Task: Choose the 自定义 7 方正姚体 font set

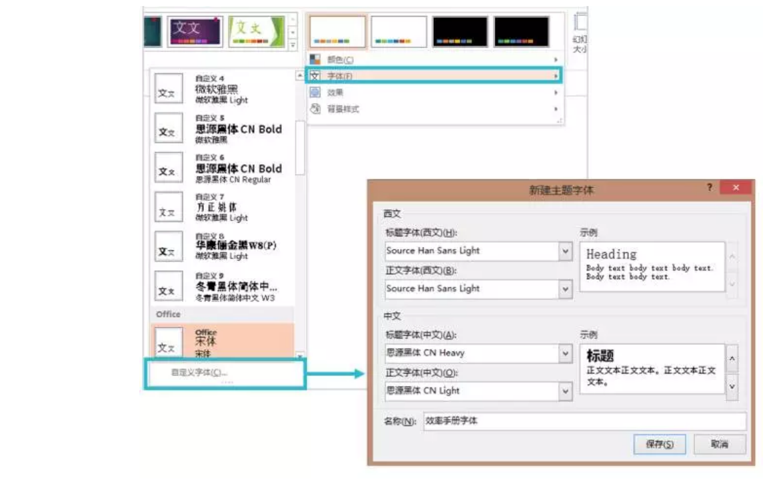Action: 223,207
